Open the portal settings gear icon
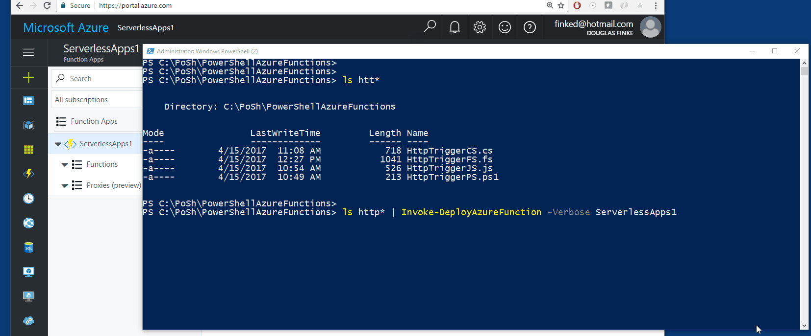The image size is (811, 336). click(x=480, y=27)
